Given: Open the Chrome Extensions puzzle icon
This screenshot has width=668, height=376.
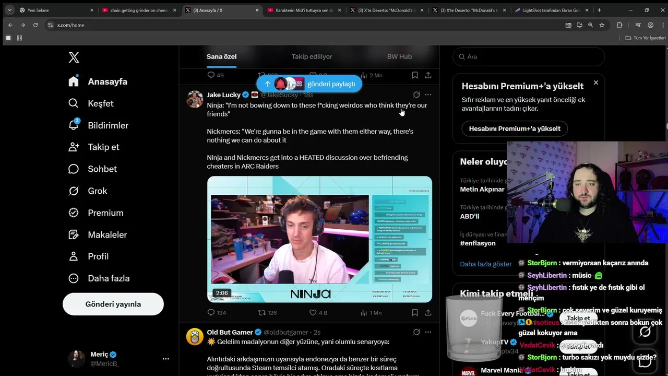Looking at the screenshot, I should (619, 25).
